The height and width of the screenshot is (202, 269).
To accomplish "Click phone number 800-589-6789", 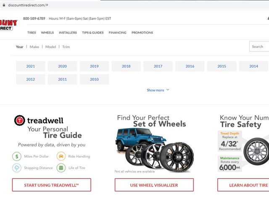I will (34, 18).
